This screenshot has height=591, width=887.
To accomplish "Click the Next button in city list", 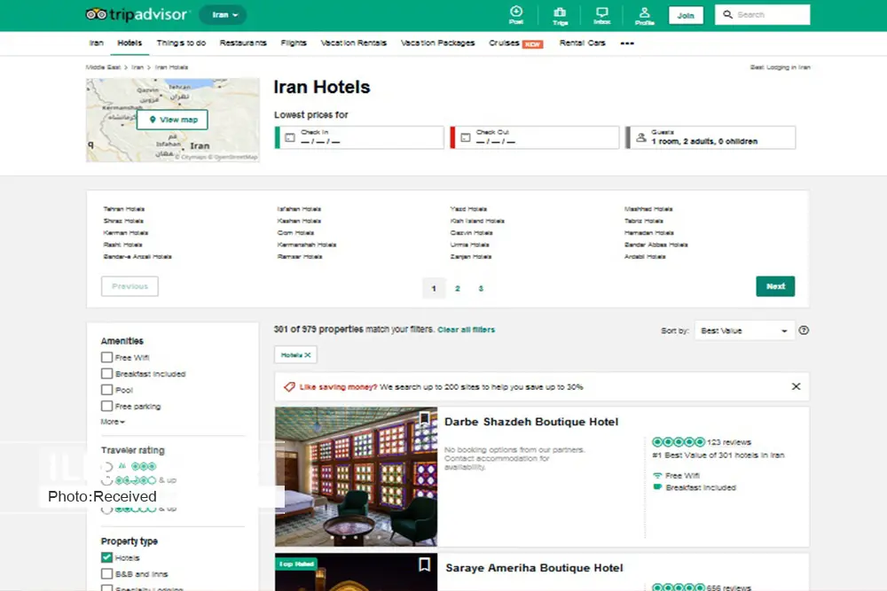I will pos(775,286).
